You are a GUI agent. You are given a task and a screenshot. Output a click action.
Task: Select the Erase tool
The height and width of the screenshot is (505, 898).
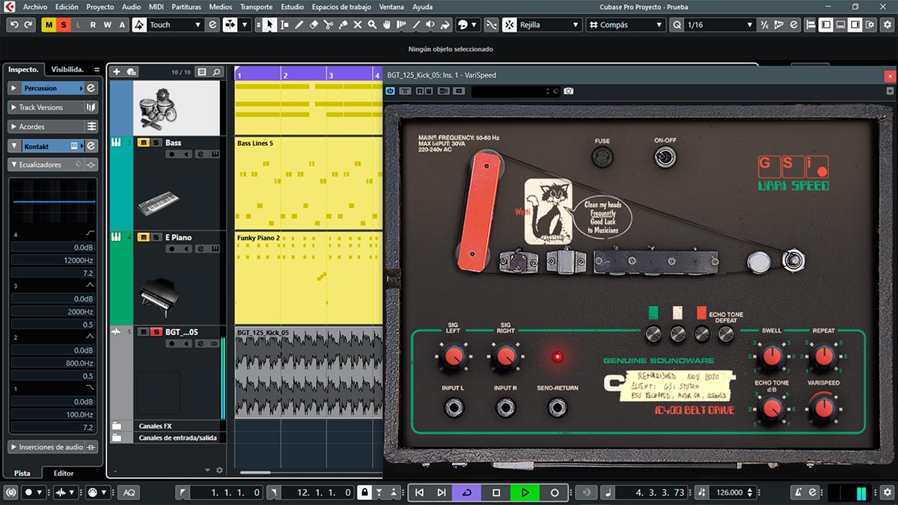click(314, 25)
